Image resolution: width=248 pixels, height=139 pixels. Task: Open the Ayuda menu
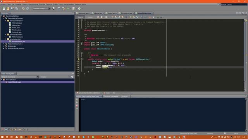pos(84,4)
